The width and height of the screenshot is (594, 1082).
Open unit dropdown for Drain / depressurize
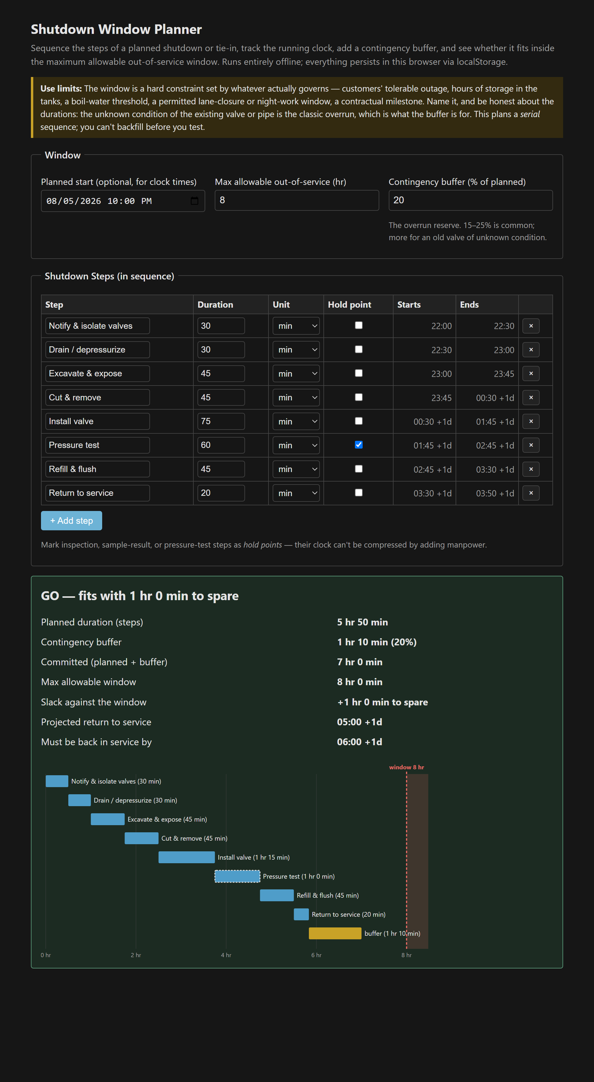click(296, 350)
